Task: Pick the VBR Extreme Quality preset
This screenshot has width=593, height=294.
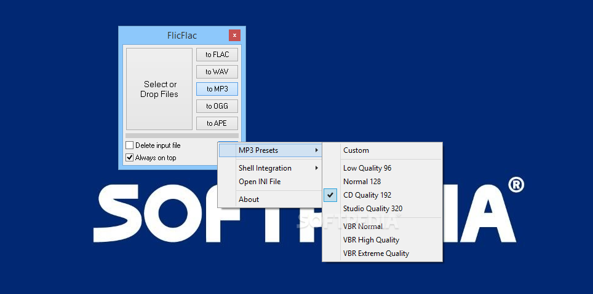Action: pos(383,253)
